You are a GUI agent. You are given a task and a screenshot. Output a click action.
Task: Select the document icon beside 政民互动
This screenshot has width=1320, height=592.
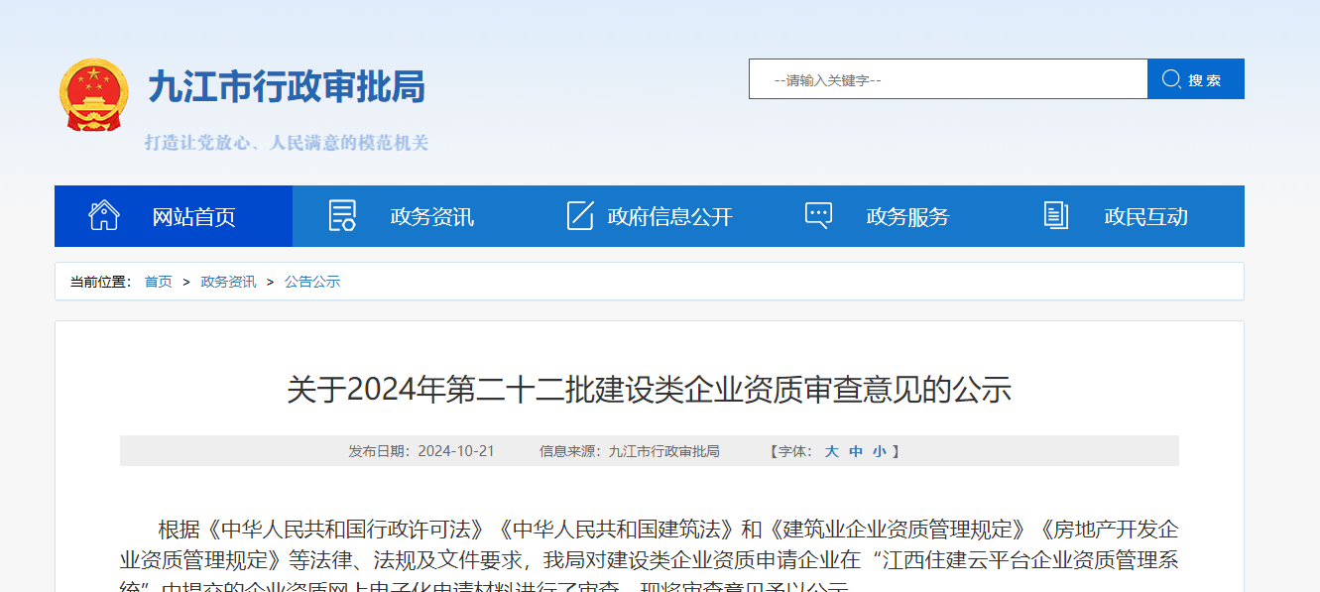point(1054,215)
